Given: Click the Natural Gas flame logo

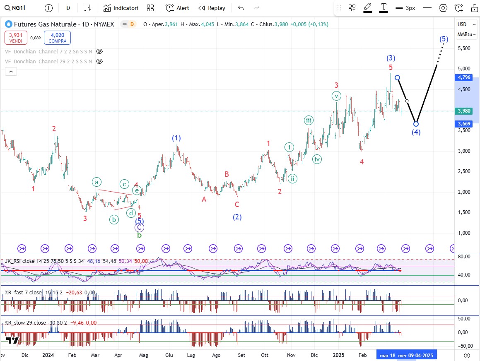Looking at the screenshot, I should [9, 24].
